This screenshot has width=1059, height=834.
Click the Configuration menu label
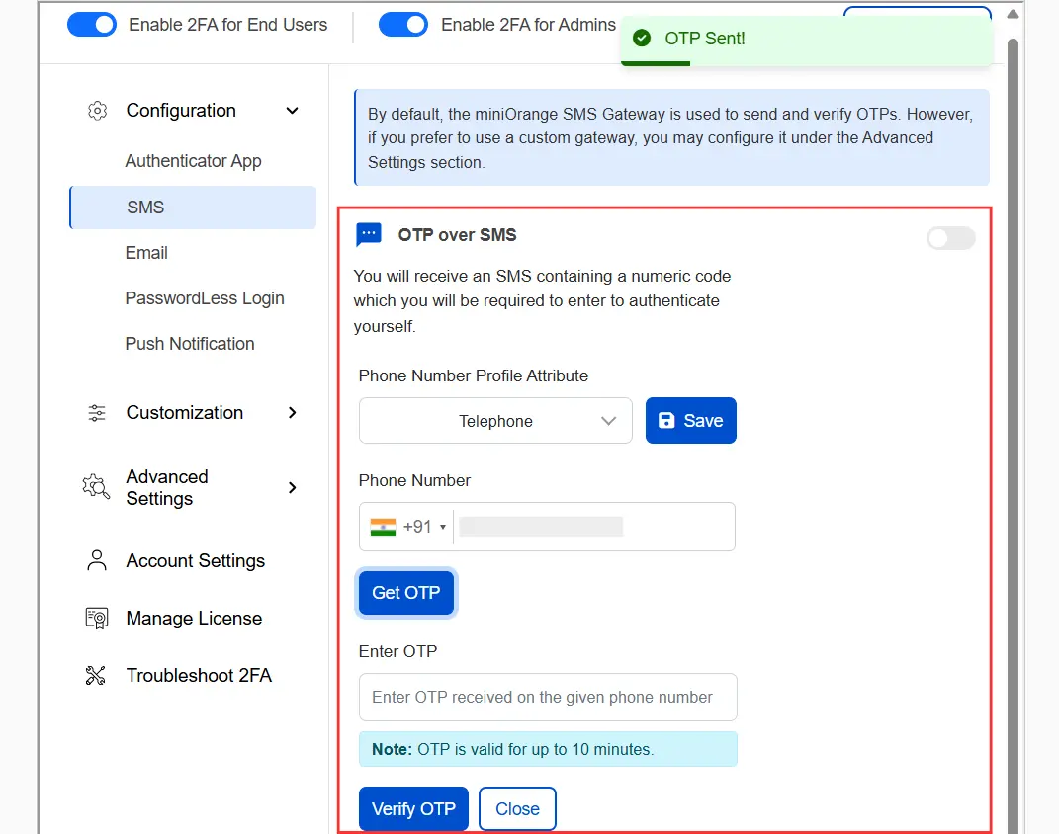(181, 111)
